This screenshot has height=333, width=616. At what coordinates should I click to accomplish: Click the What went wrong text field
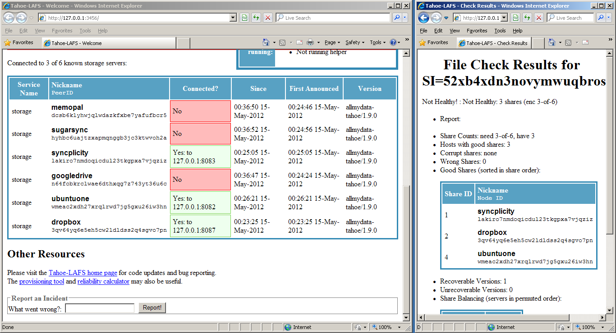[100, 308]
